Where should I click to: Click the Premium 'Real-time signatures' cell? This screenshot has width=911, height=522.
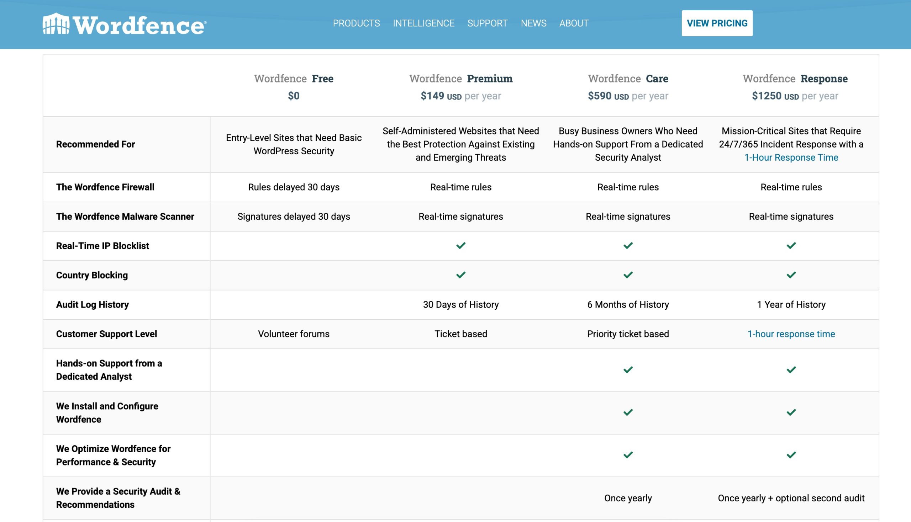[x=461, y=217]
